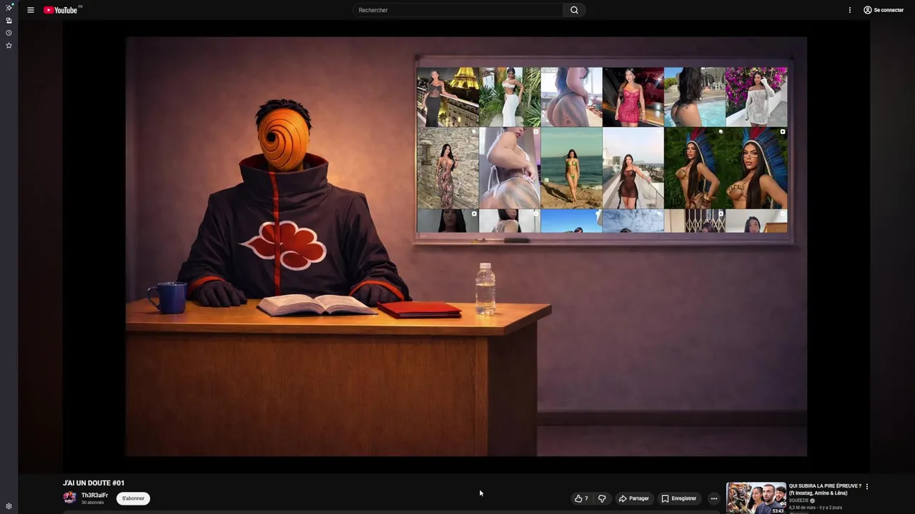Open the bookmarks star icon in sidebar
915x514 pixels.
(x=9, y=45)
